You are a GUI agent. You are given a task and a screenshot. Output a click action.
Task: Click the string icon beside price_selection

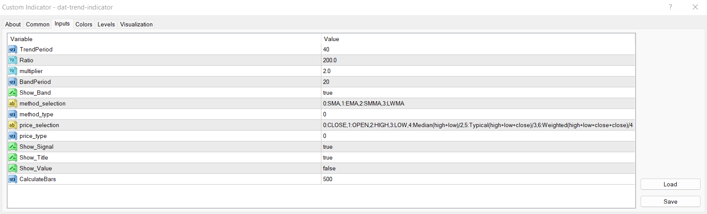pos(13,125)
